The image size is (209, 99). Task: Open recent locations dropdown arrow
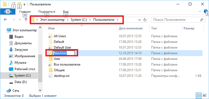point(20,20)
